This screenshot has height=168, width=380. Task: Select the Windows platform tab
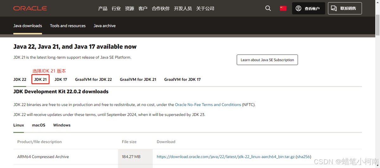click(62, 125)
